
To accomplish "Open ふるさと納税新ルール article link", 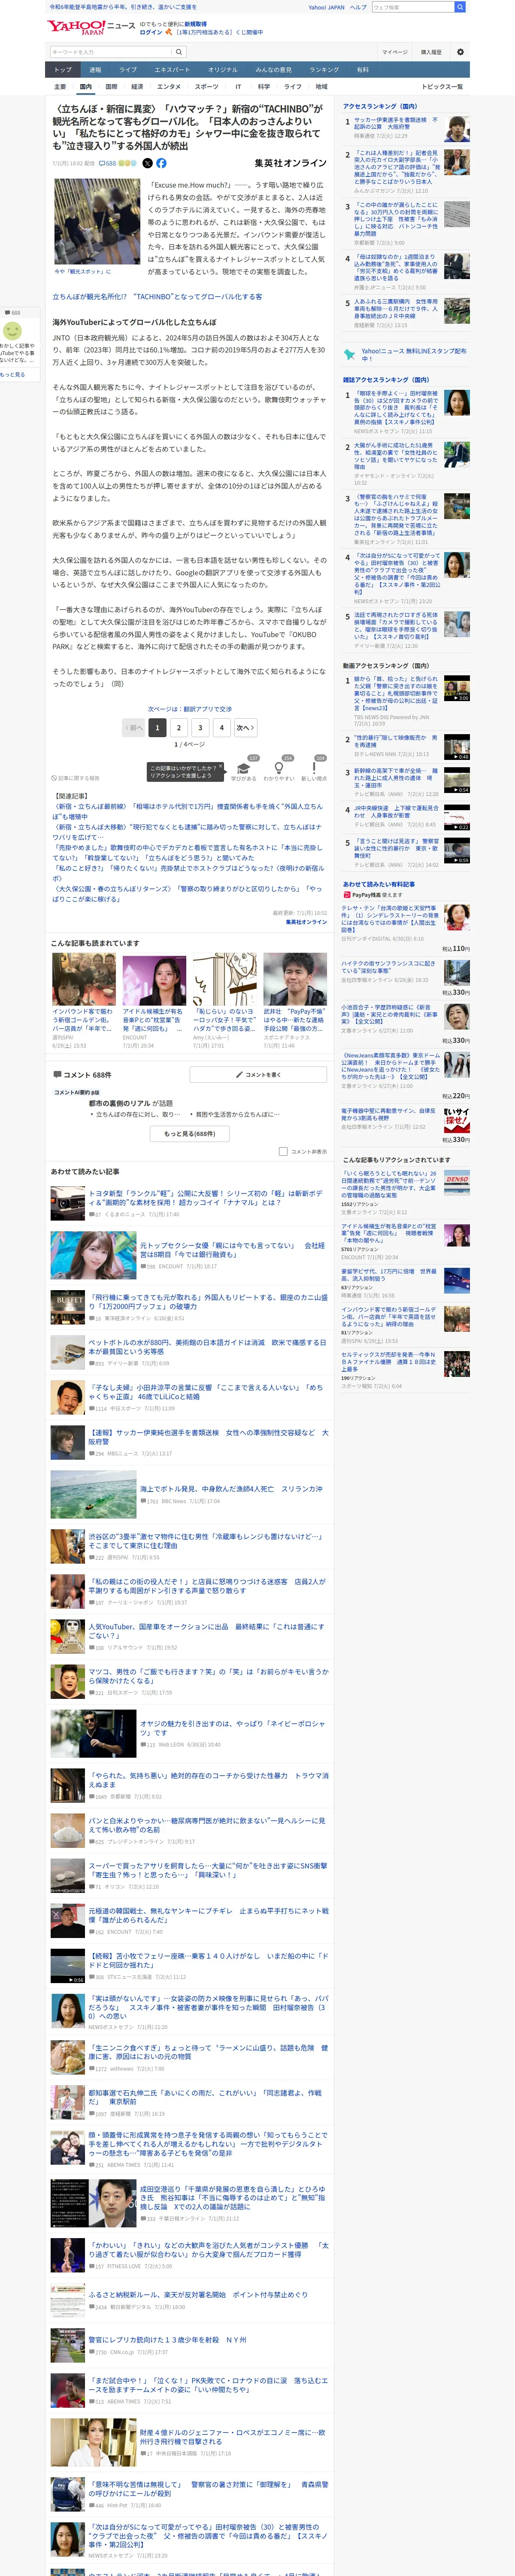I will click(x=198, y=2295).
